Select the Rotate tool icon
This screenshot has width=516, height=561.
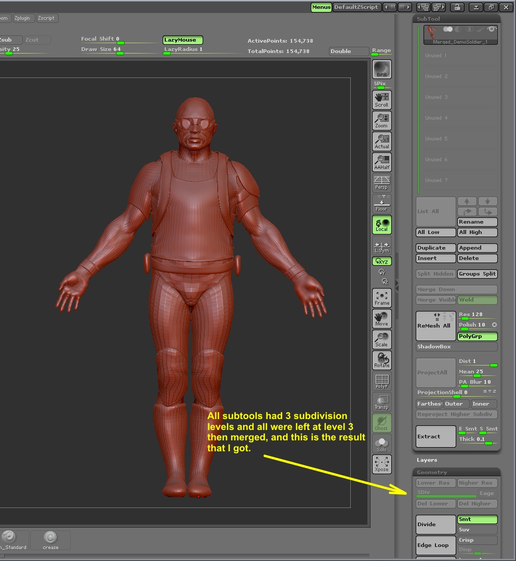point(382,360)
